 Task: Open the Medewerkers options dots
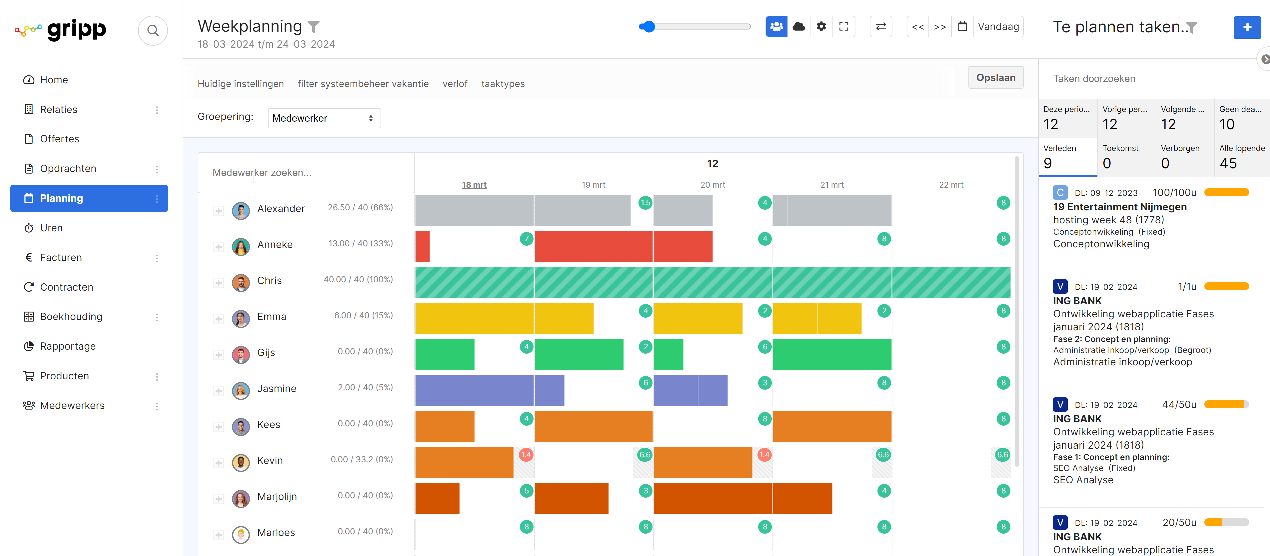157,406
